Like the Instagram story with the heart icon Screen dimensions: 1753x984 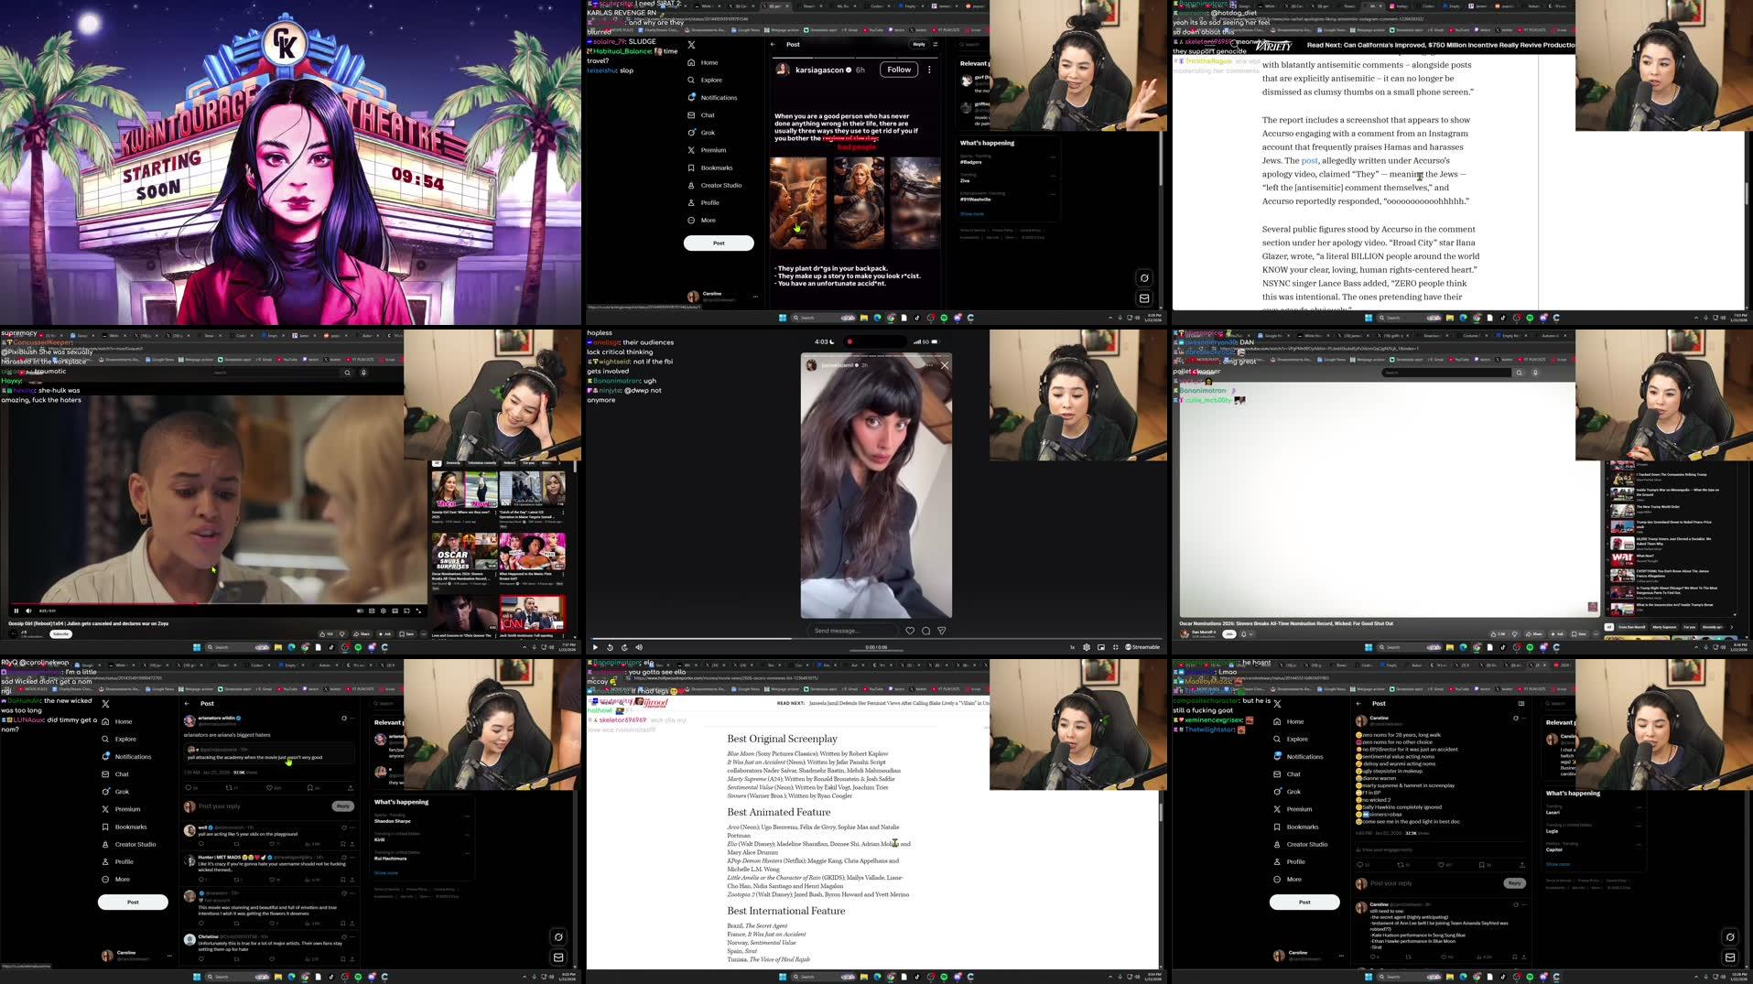point(910,630)
